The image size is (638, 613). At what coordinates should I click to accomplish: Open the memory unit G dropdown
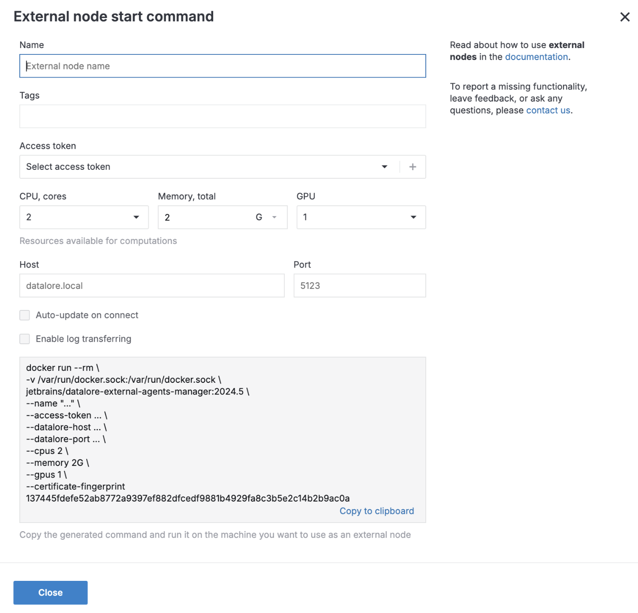(x=266, y=217)
